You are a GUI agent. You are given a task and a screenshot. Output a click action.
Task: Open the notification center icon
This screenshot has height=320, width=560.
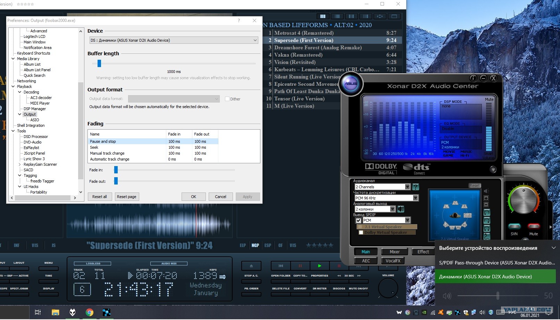(x=549, y=312)
